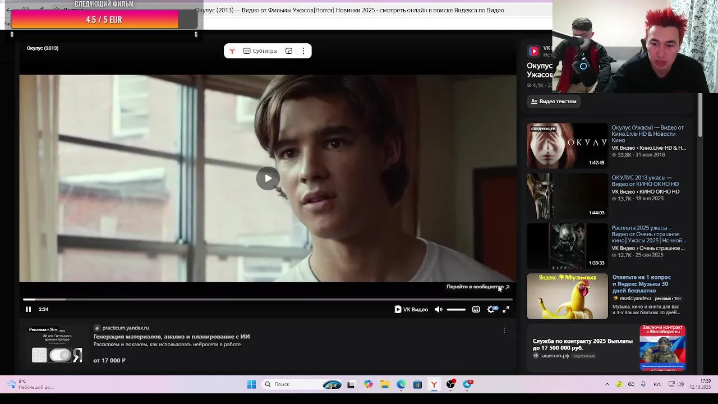Mute the video using the speaker icon
718x404 pixels.
(438, 309)
